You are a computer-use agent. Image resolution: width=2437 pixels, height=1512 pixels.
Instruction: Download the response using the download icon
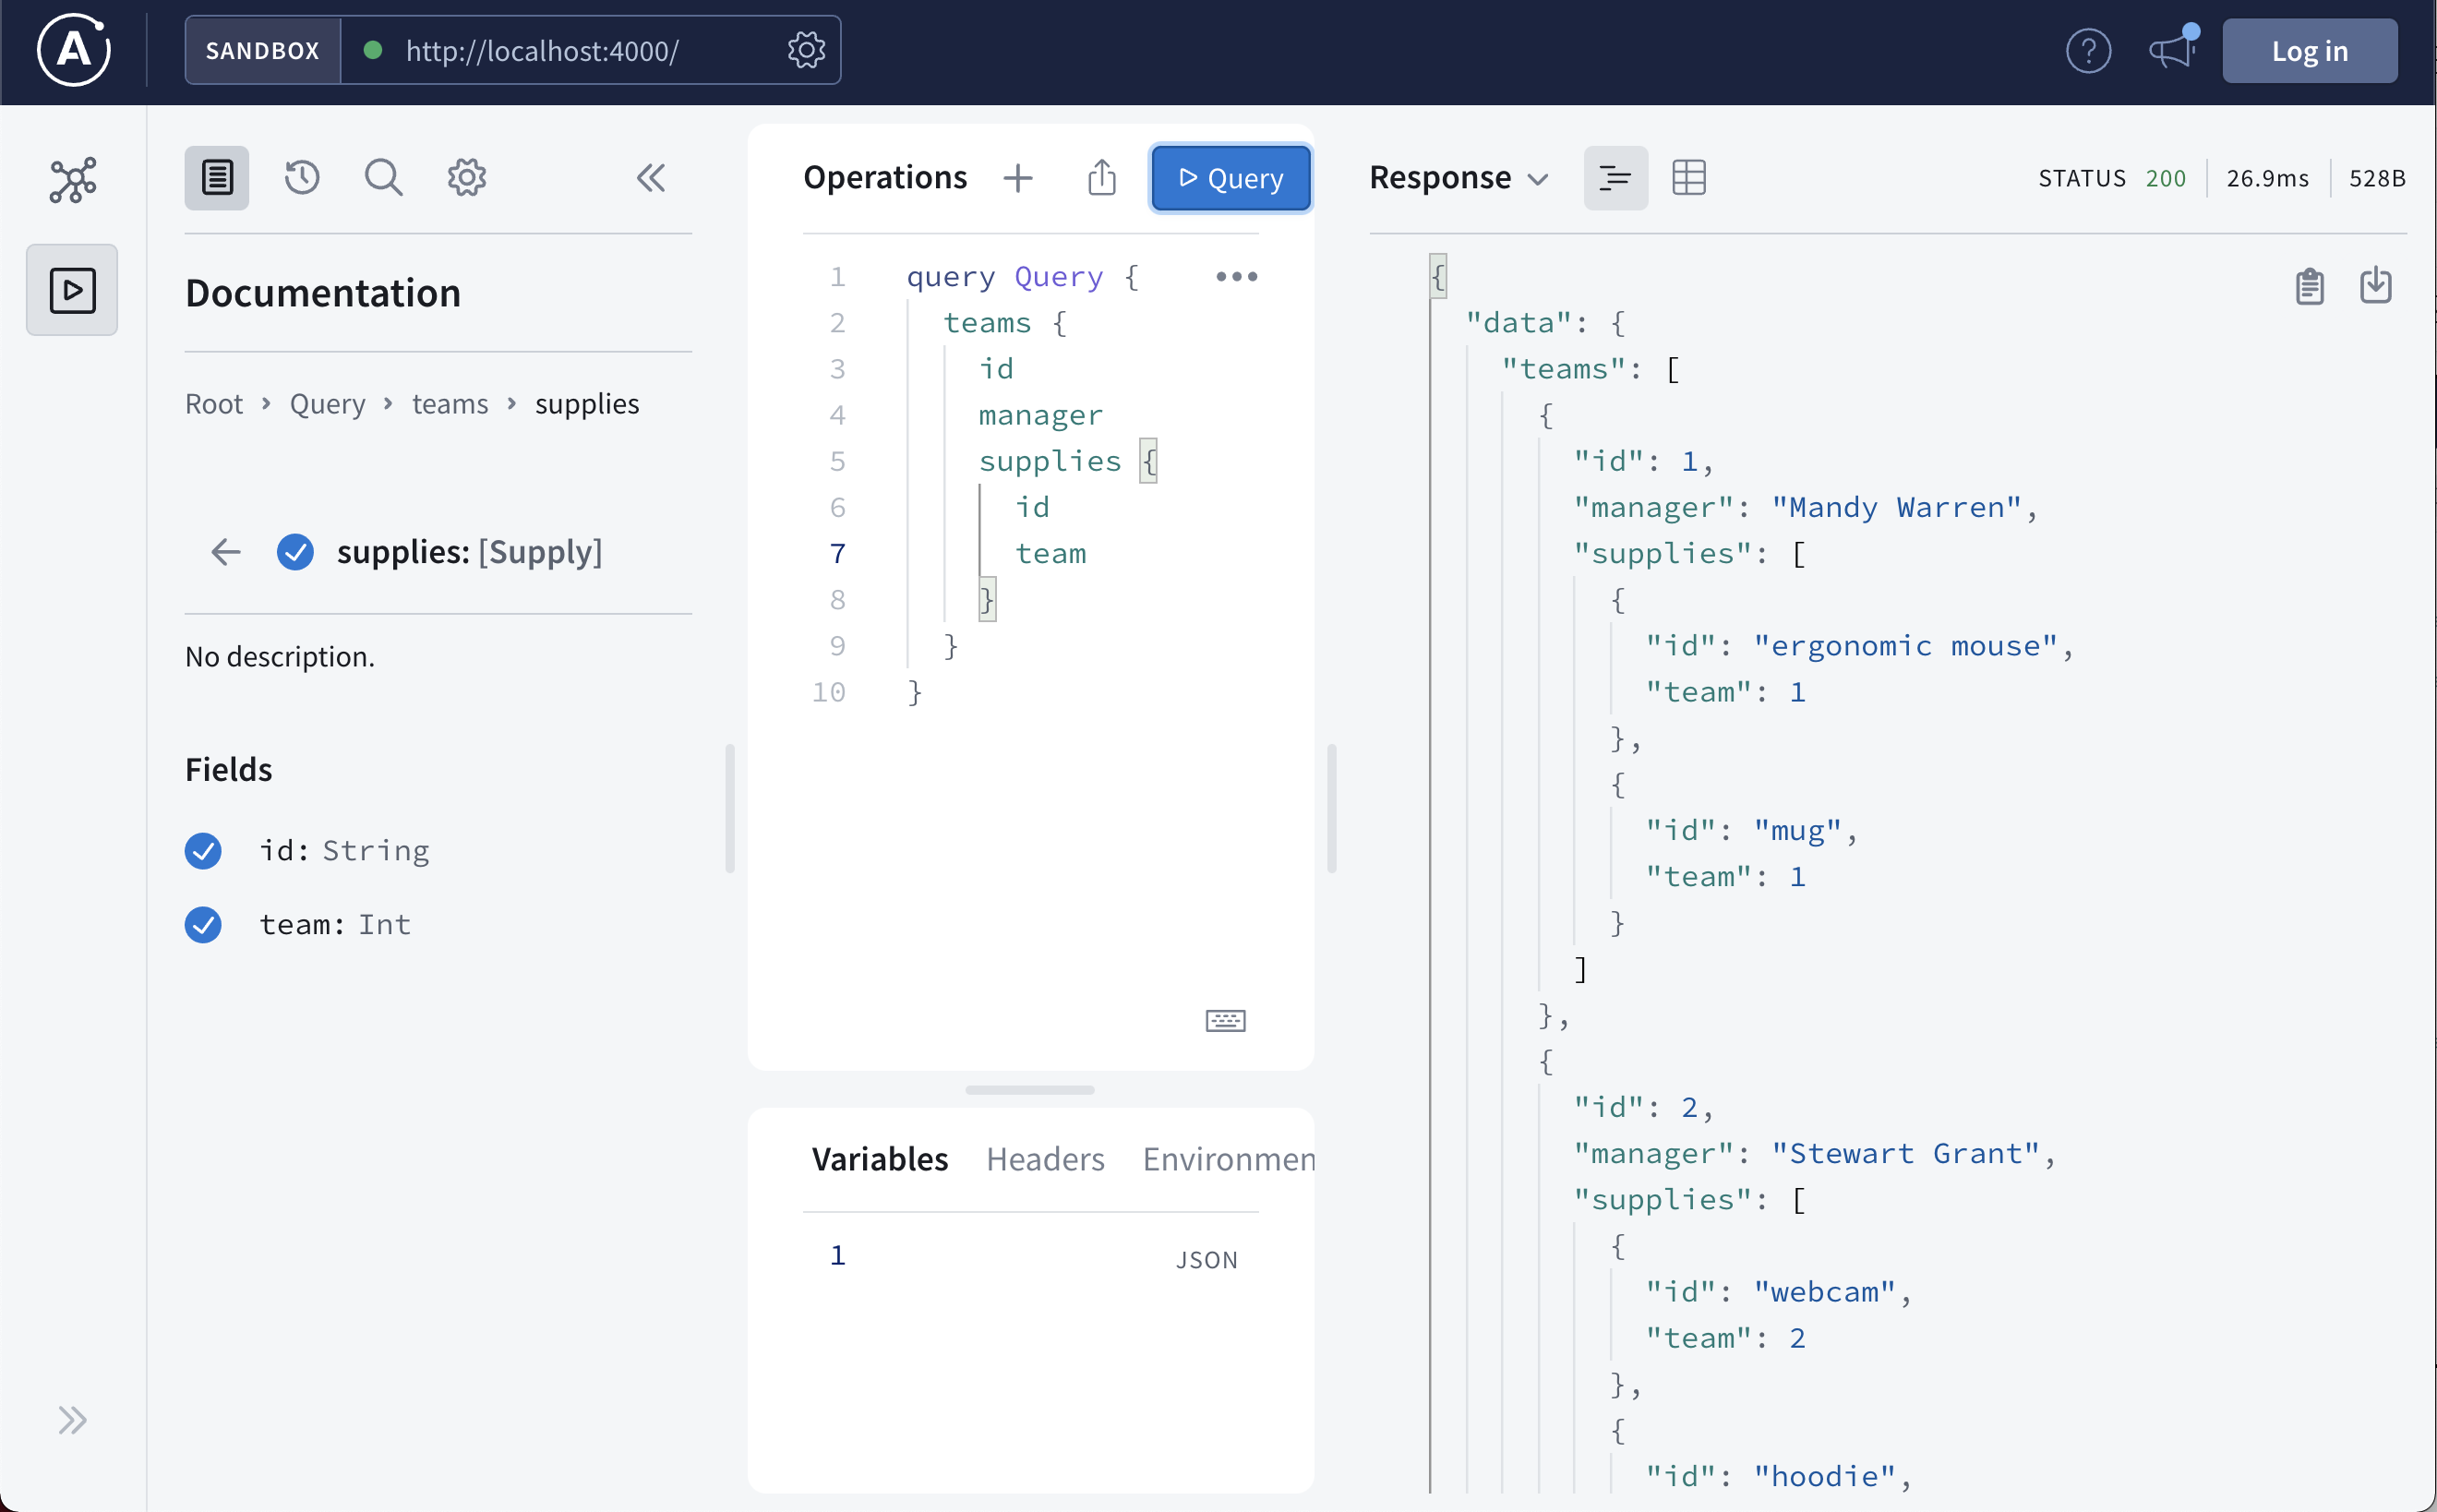click(x=2375, y=287)
